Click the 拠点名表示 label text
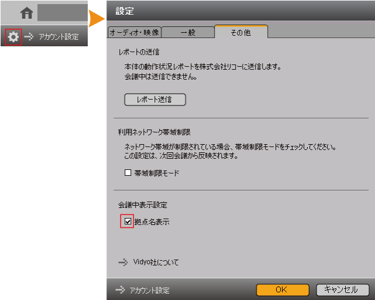The height and width of the screenshot is (300, 375). click(153, 222)
